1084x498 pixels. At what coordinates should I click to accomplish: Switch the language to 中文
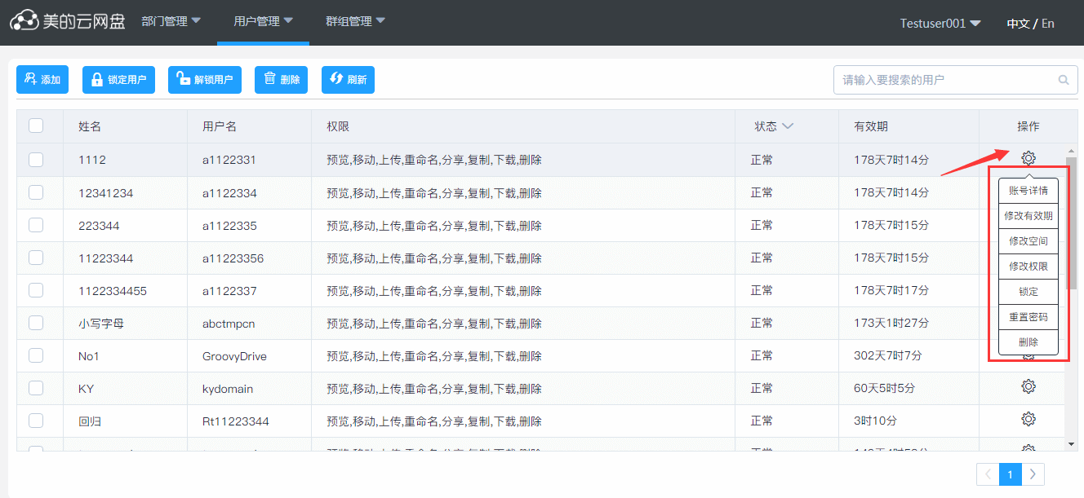1018,24
